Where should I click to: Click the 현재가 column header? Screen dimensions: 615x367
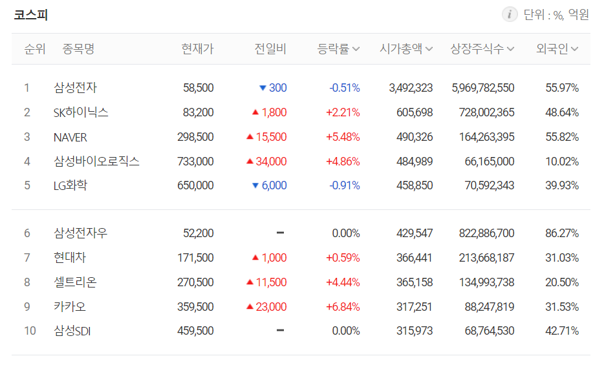[x=197, y=49]
